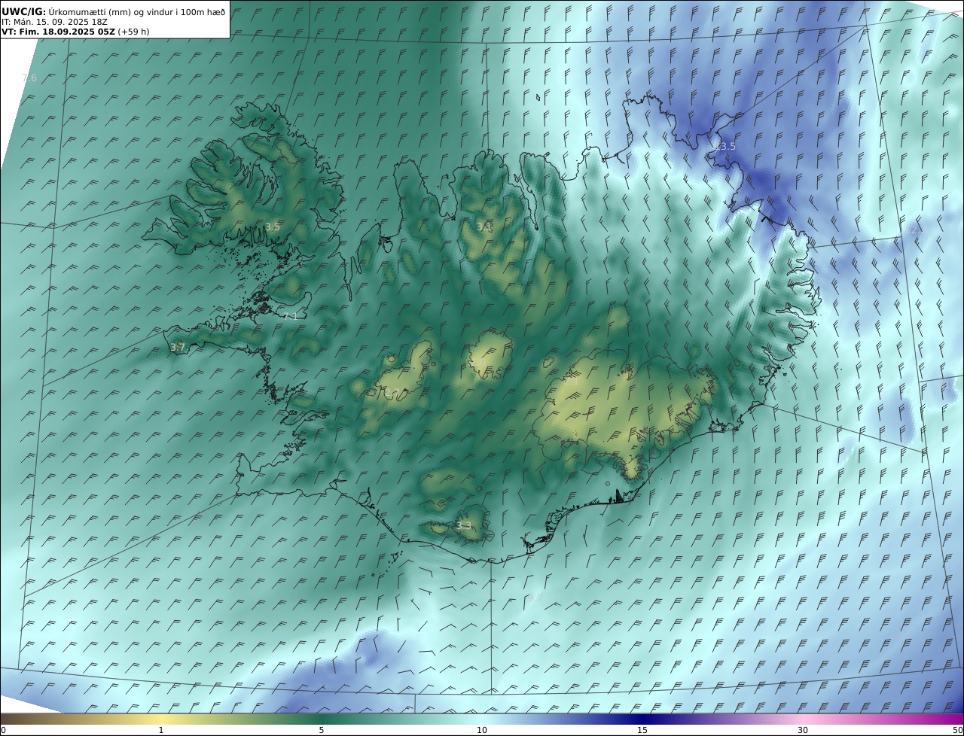Image resolution: width=964 pixels, height=736 pixels.
Task: Click the colorbar tick label '1'
Action: [161, 730]
